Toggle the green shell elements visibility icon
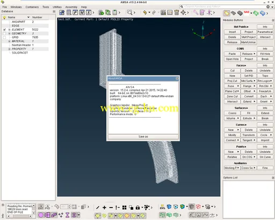 pos(163,215)
